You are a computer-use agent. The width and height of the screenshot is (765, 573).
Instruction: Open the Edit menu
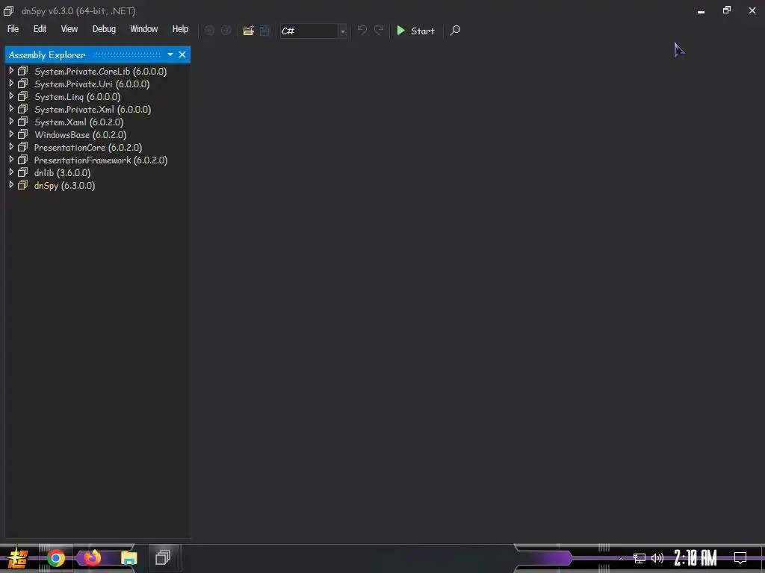click(40, 29)
